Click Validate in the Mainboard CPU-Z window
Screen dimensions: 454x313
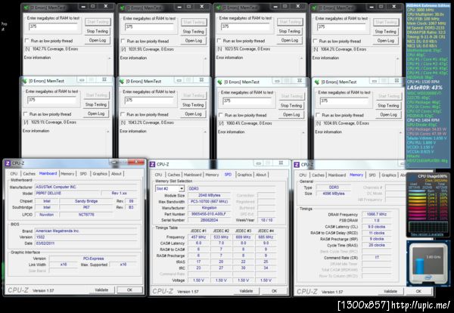101,290
